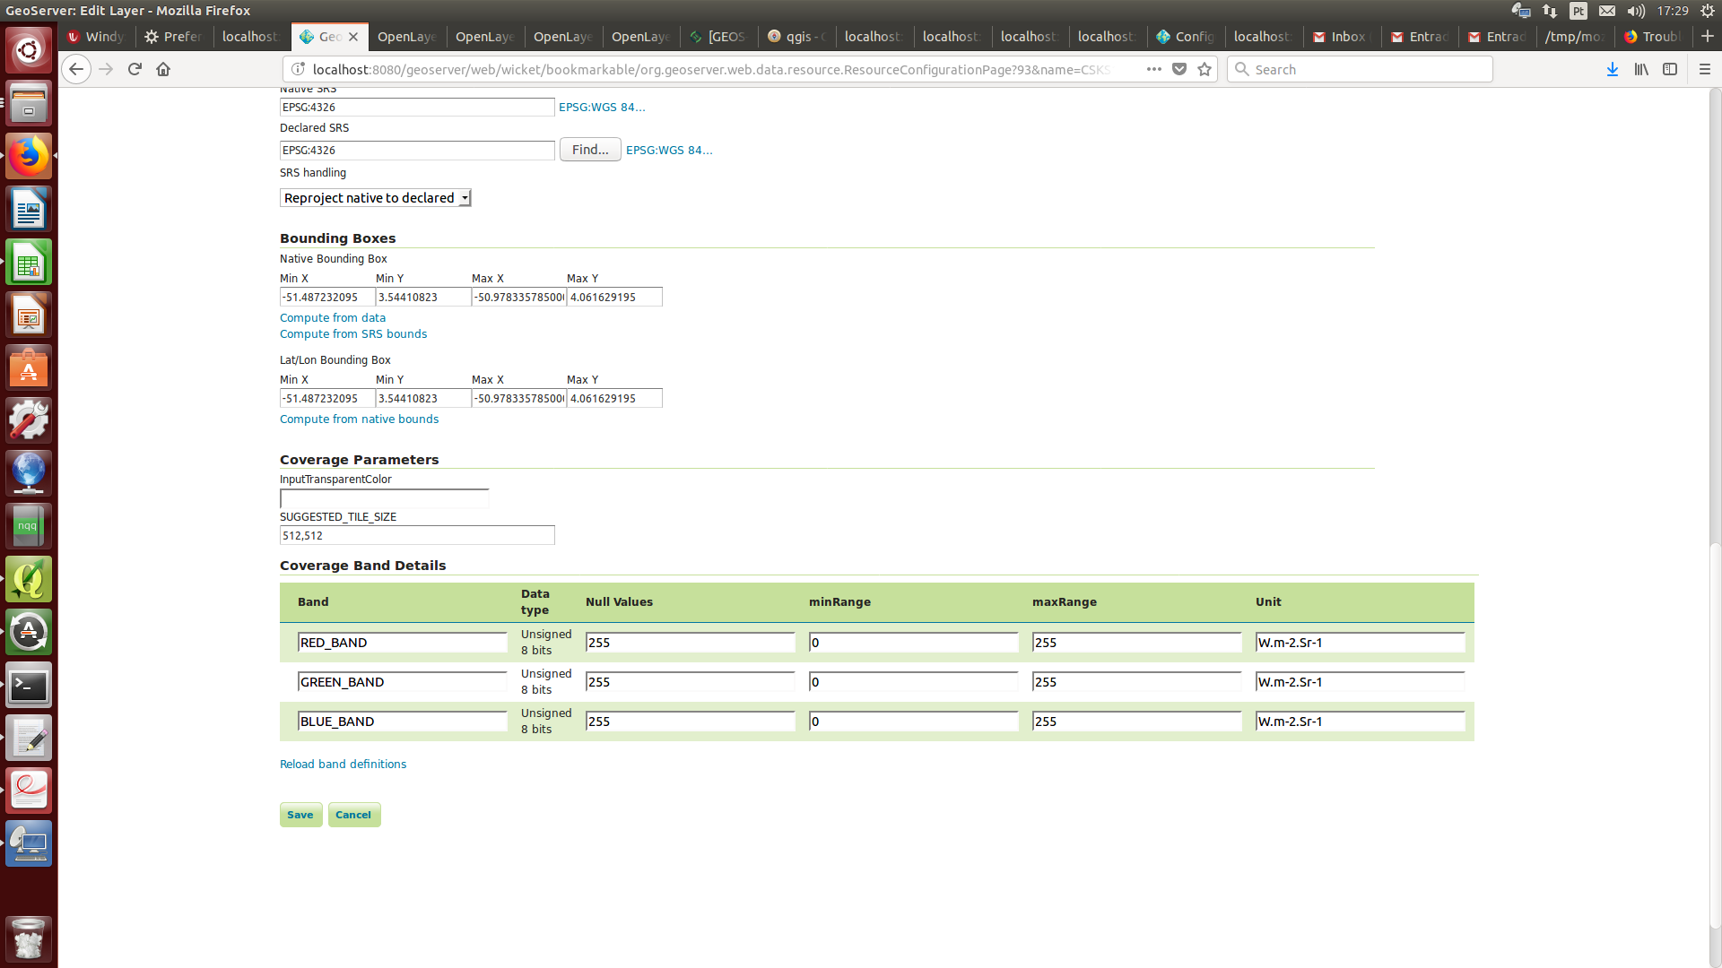This screenshot has width=1722, height=968.
Task: Click Compute from SRS bounds link
Action: (x=353, y=334)
